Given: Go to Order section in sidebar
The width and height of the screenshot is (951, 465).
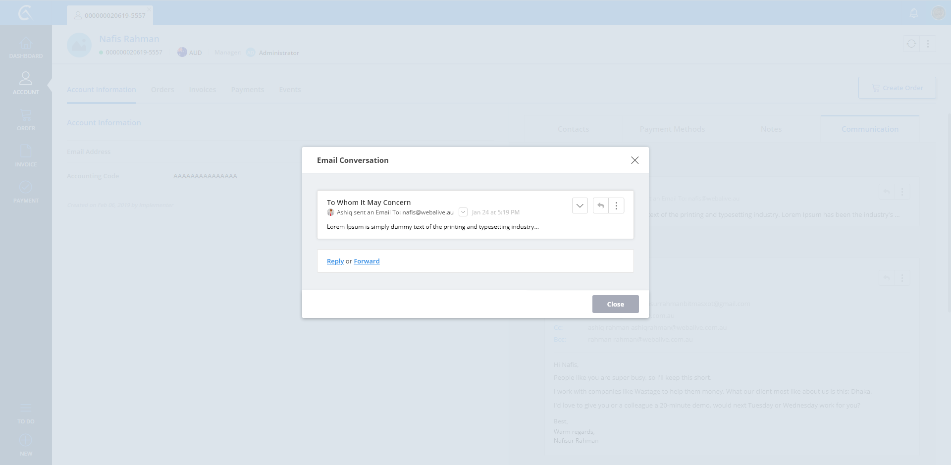Looking at the screenshot, I should [26, 120].
